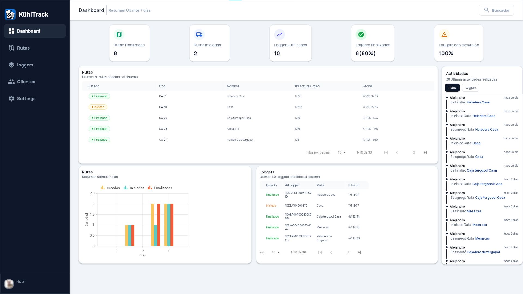
Task: Go to last page in Rutas table
Action: (x=425, y=152)
